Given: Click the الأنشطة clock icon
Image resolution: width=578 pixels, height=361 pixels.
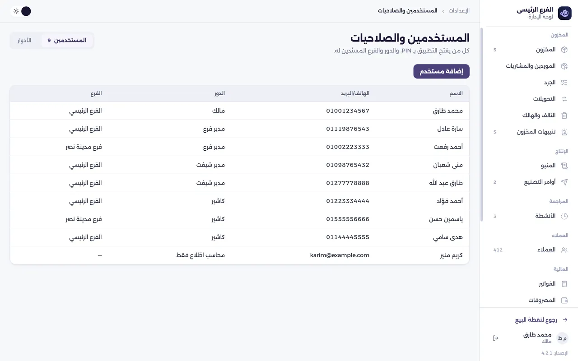Looking at the screenshot, I should (564, 216).
